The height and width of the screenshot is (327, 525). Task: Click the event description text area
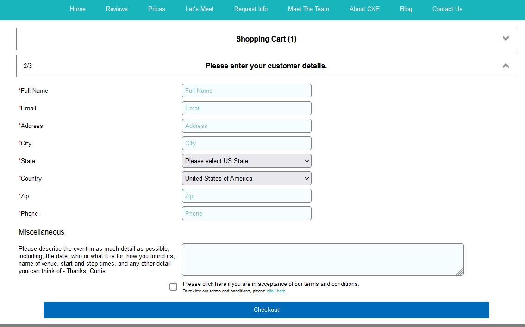[x=322, y=260]
